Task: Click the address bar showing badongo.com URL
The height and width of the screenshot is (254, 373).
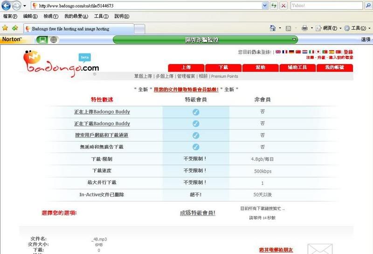Action: (146, 6)
